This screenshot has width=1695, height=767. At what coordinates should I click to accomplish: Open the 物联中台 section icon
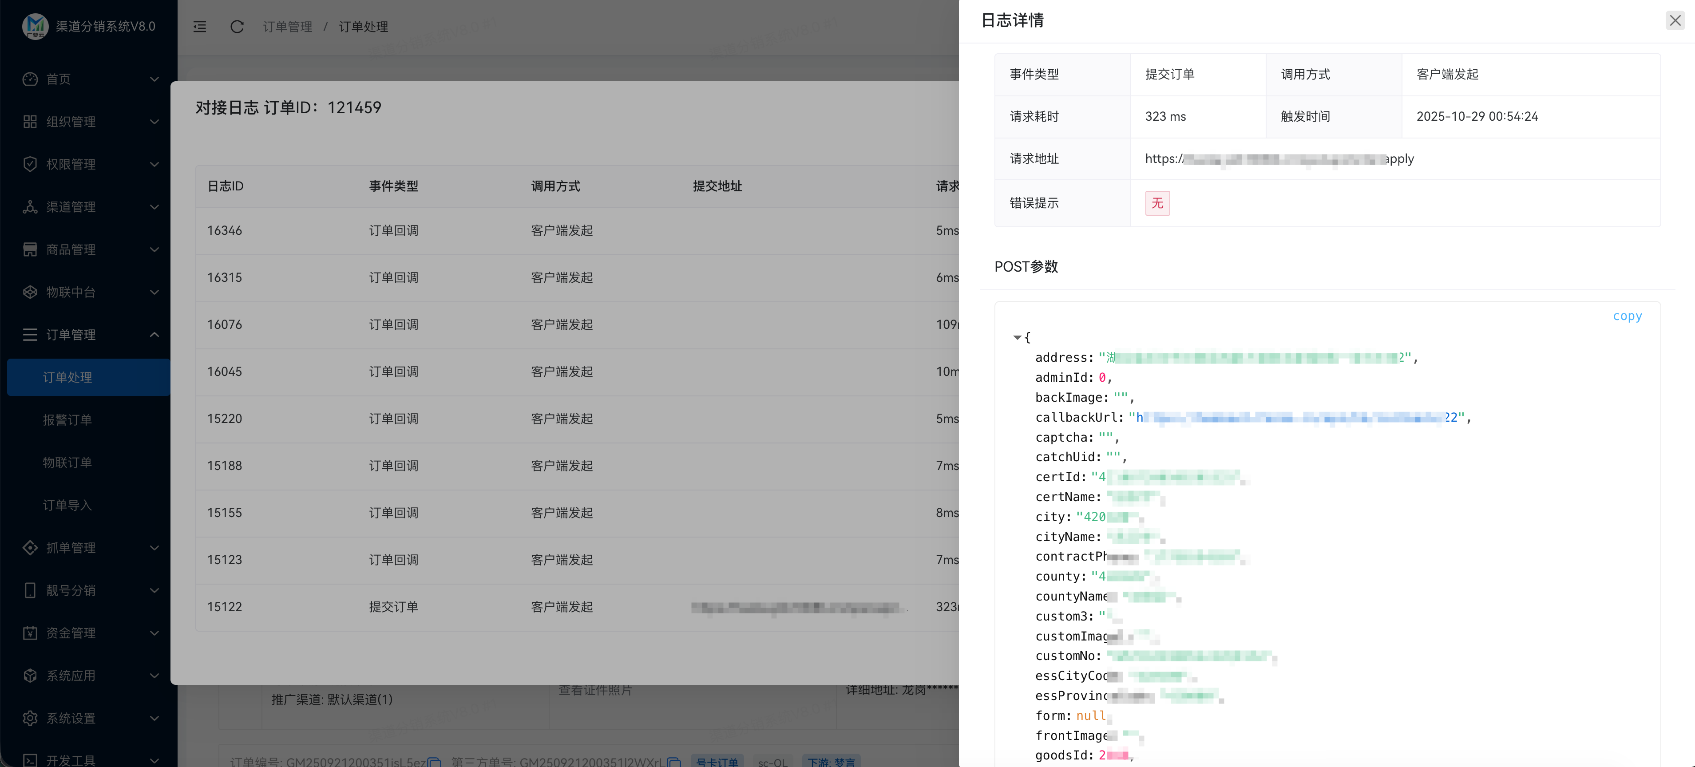30,292
